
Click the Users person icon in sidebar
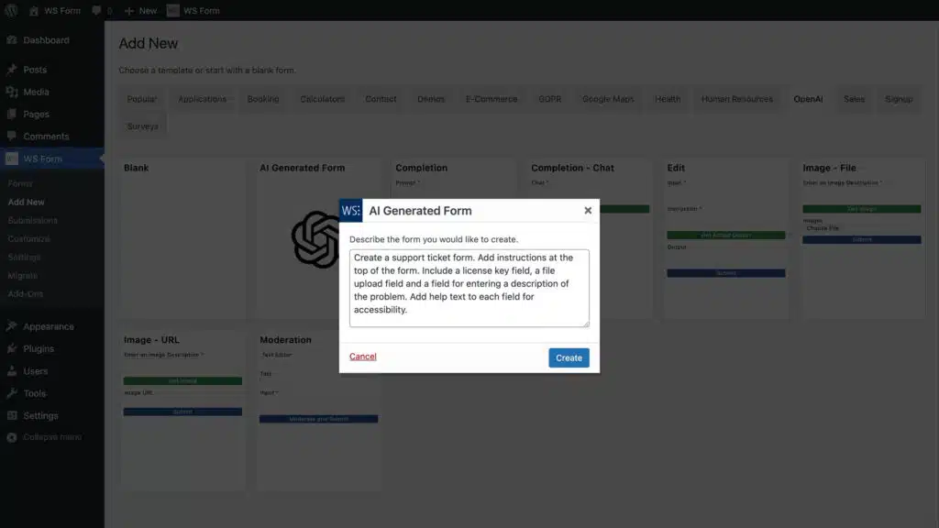tap(11, 370)
